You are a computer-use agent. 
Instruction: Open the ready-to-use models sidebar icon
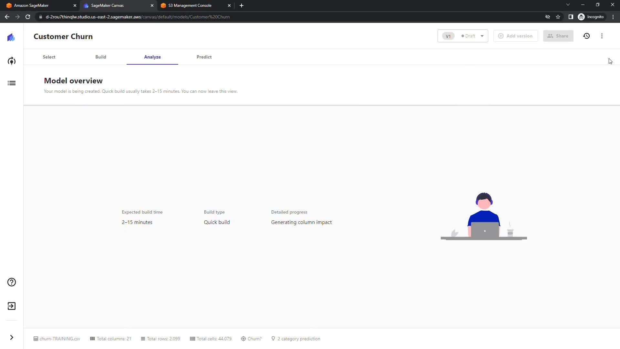[12, 61]
